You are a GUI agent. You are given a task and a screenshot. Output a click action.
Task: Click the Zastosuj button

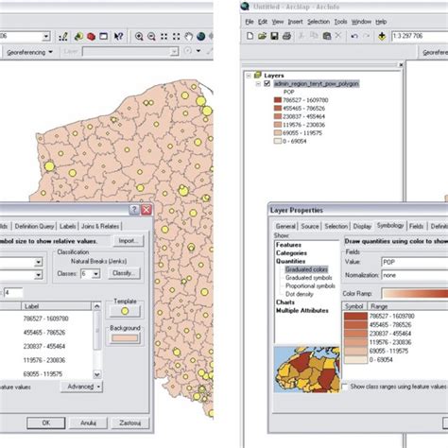[129, 422]
